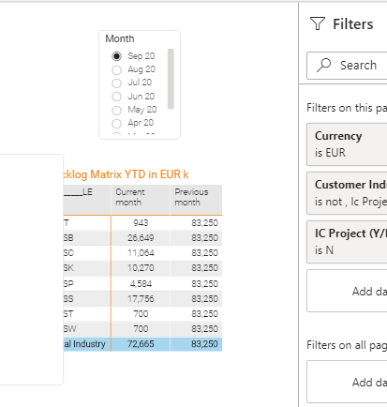Click the SS row label

68,298
